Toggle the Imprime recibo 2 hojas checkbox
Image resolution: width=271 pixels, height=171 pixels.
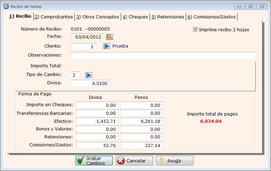tap(195, 29)
